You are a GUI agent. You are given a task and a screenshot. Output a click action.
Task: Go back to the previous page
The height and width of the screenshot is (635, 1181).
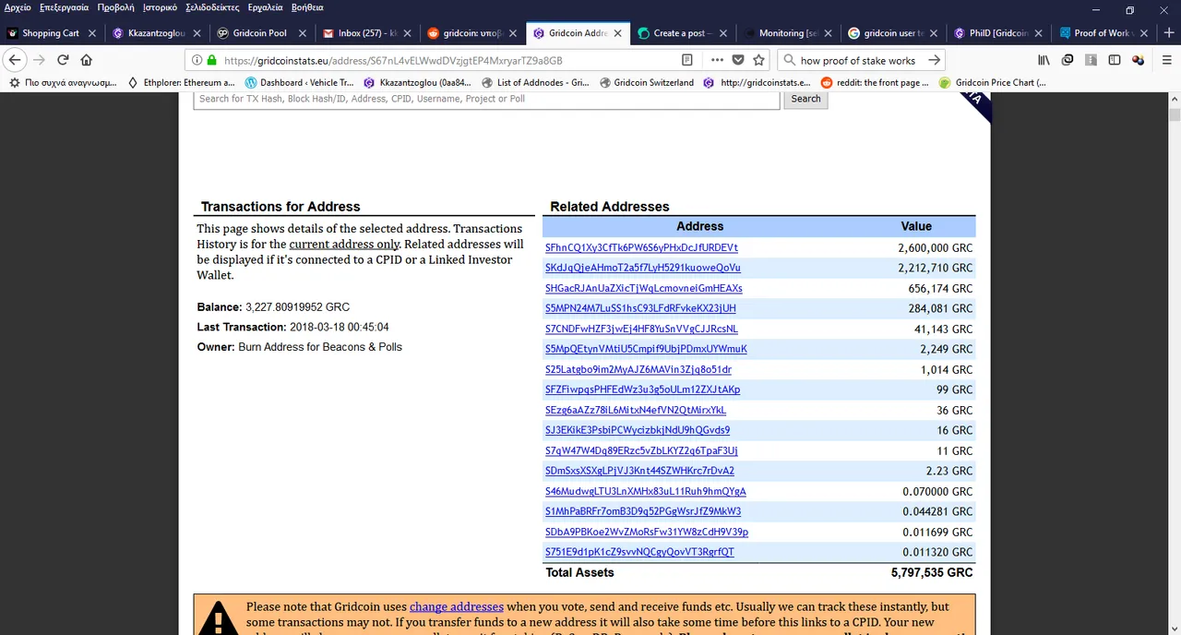click(14, 60)
